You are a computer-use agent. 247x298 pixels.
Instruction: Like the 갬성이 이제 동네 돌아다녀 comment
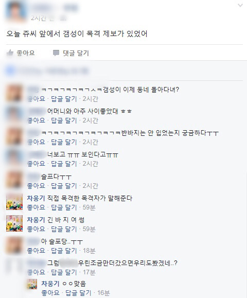[36, 99]
